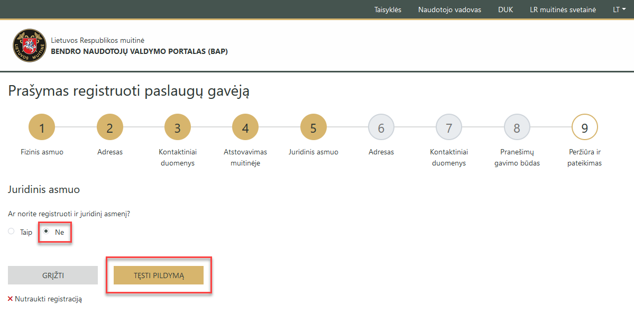Open step 9 Peržiūra ir pateikimas circle
634x322 pixels.
585,127
